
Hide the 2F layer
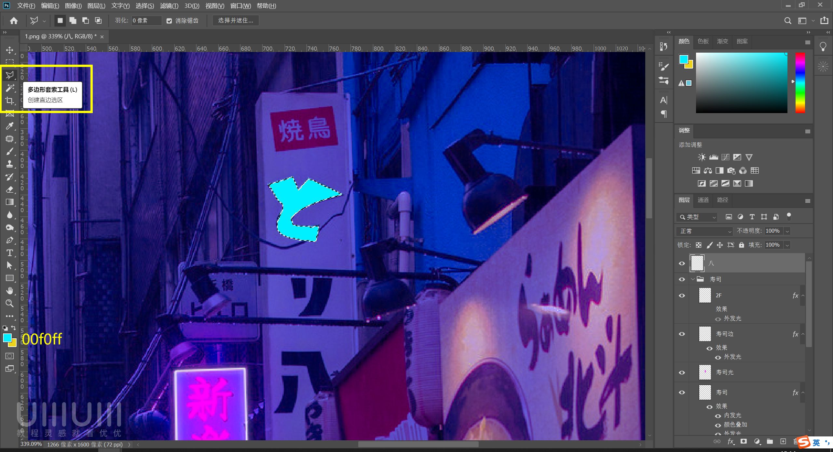tap(682, 296)
